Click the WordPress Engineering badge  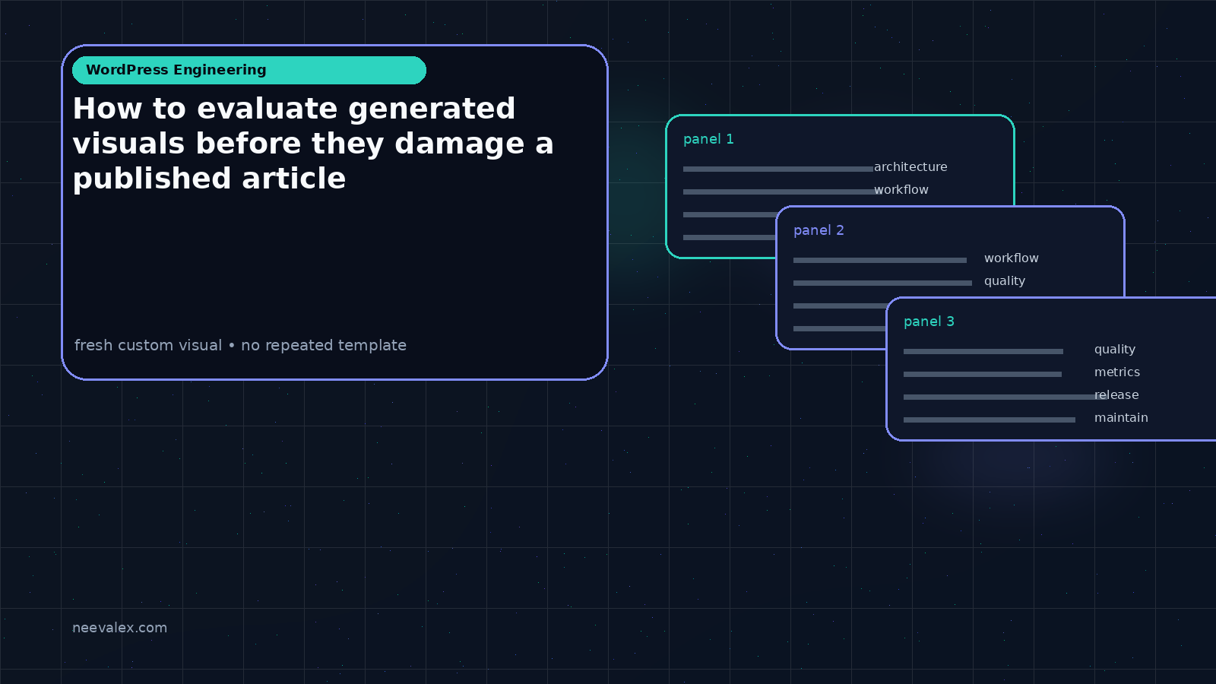pos(249,70)
